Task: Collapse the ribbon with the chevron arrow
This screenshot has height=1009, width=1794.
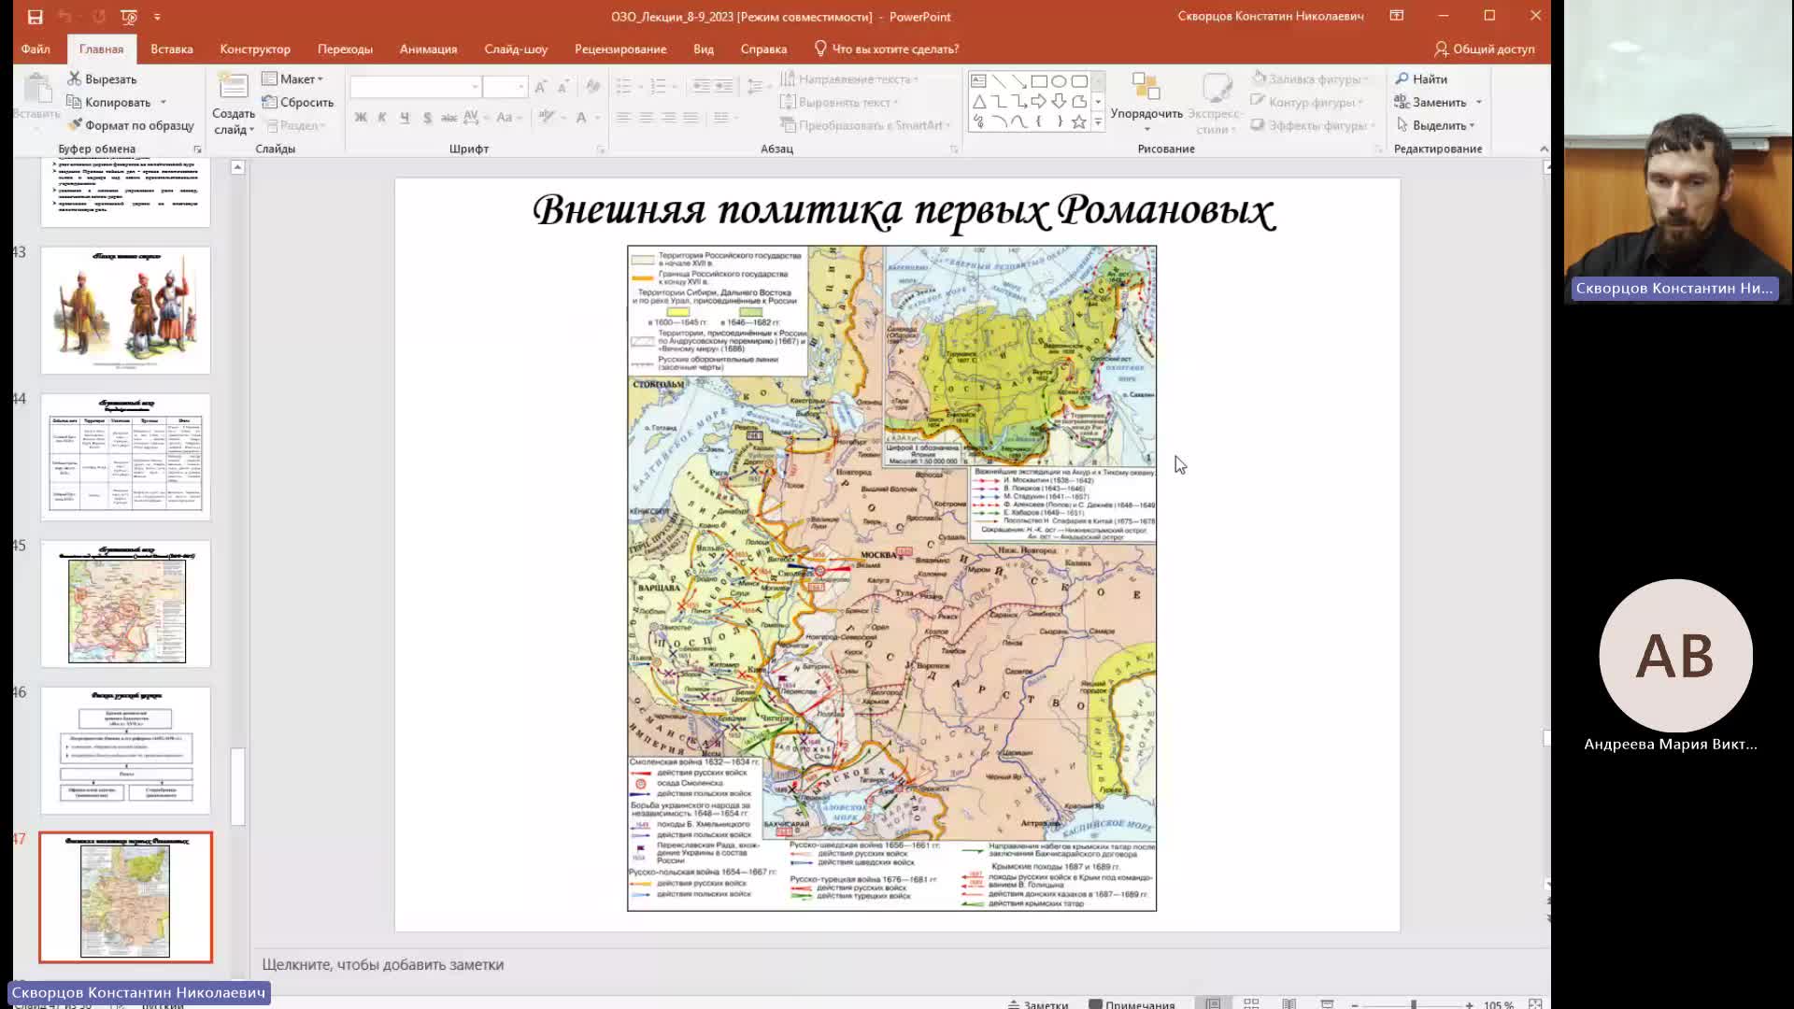Action: tap(1544, 149)
